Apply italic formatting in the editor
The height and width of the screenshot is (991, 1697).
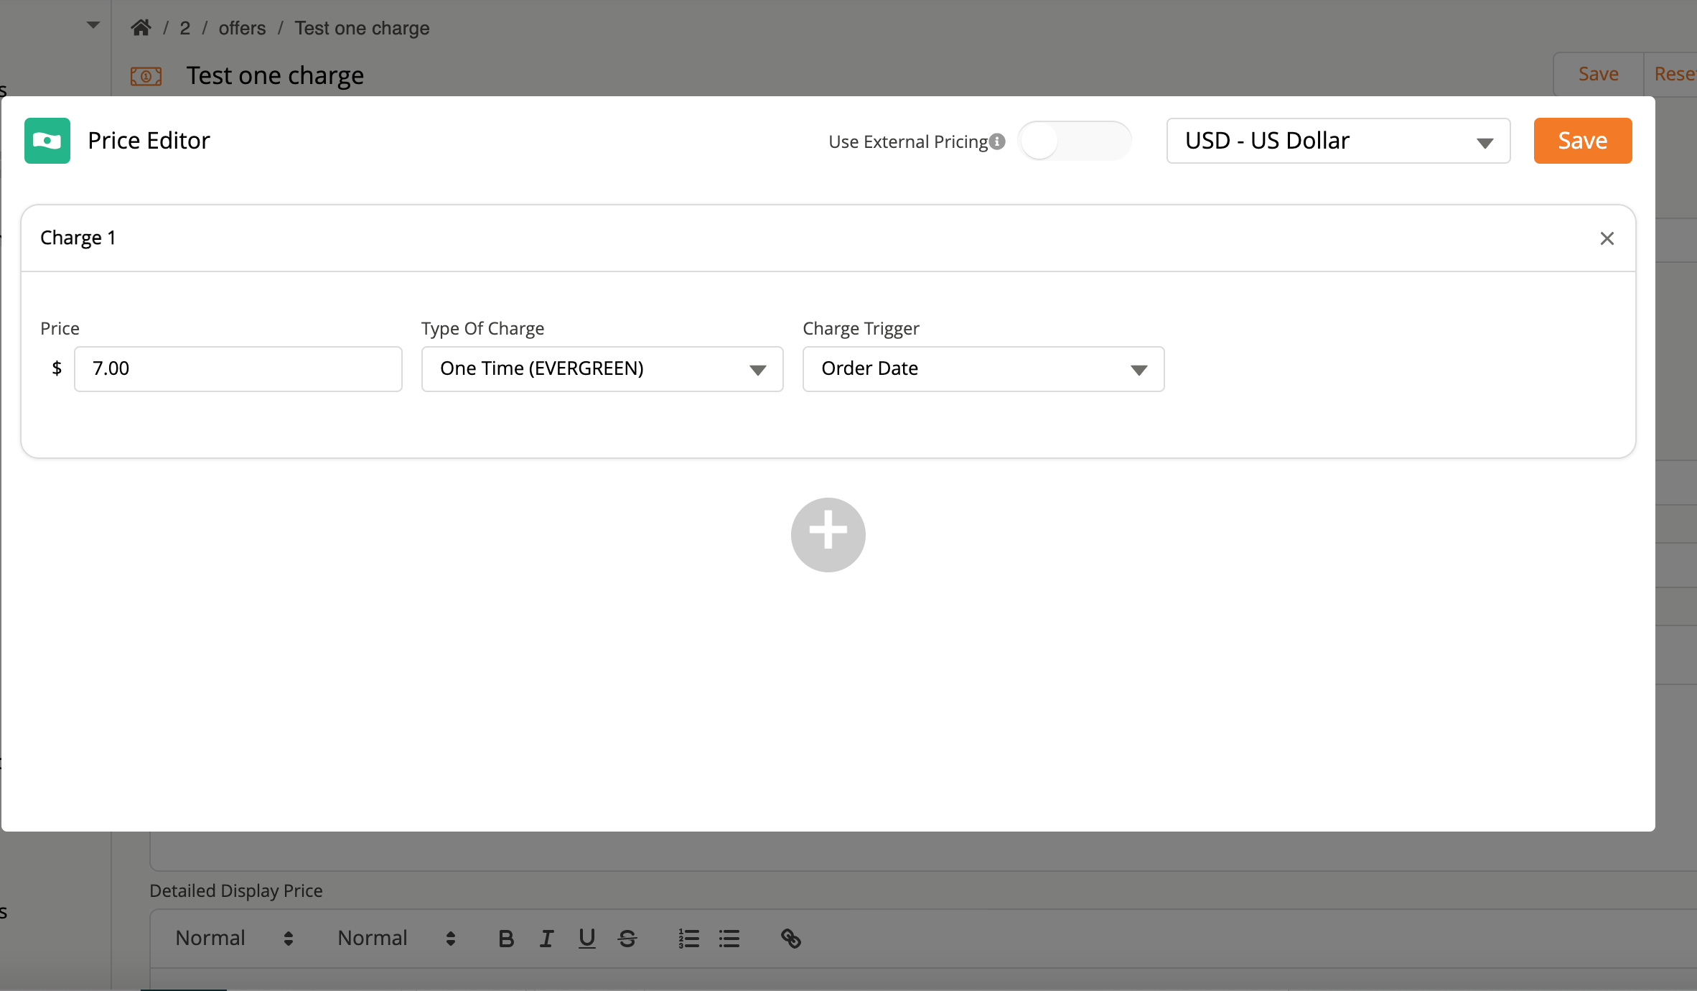coord(546,939)
